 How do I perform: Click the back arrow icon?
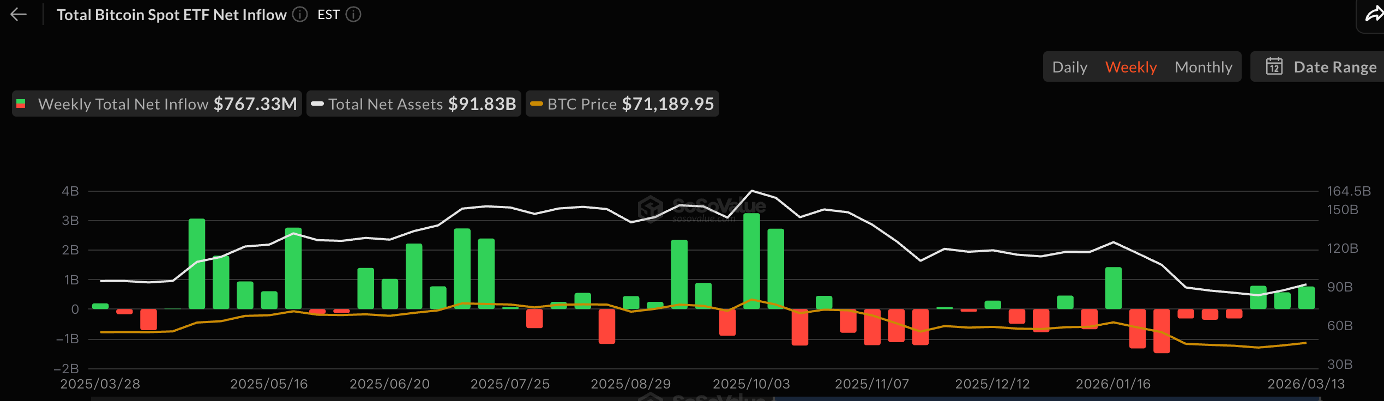(19, 15)
